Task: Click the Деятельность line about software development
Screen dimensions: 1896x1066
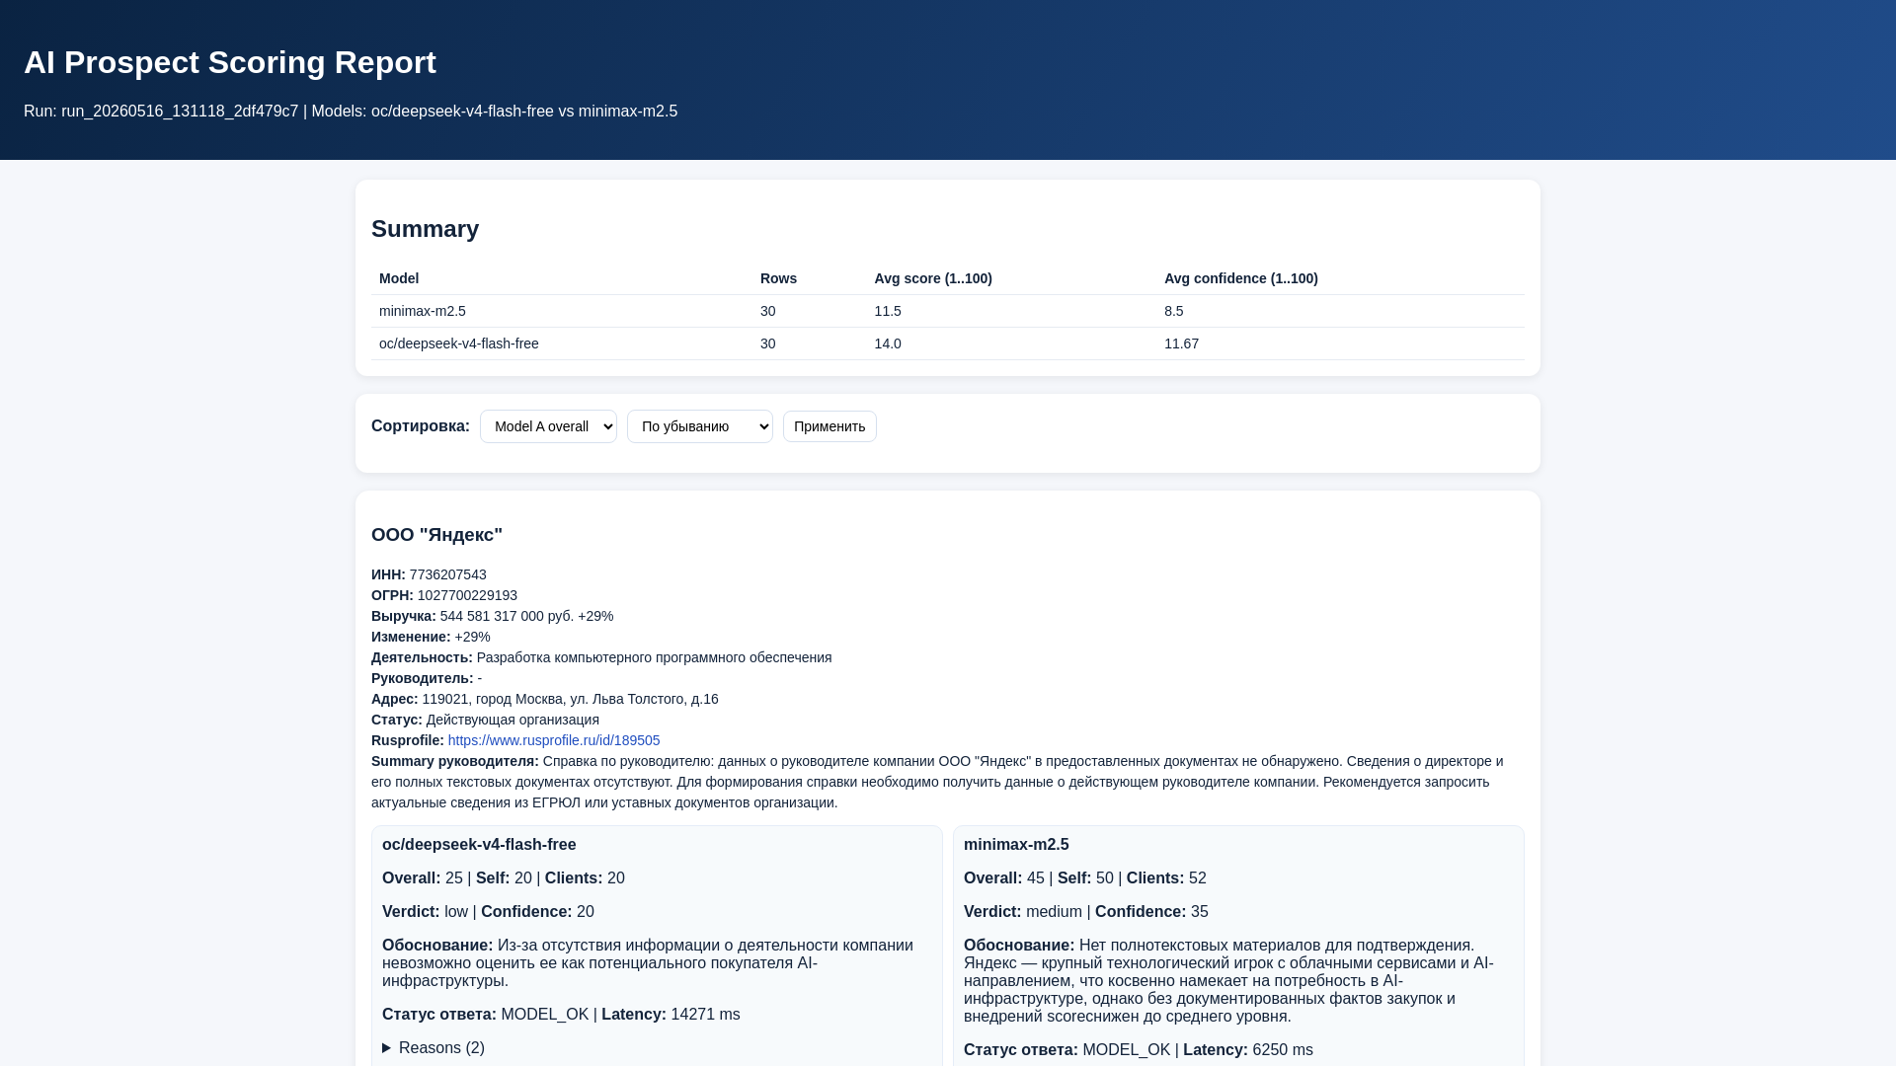Action: click(601, 657)
